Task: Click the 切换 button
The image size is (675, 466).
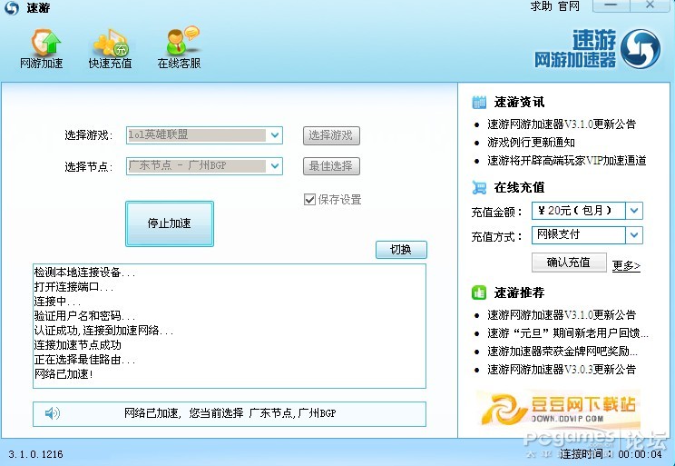Action: [x=401, y=250]
